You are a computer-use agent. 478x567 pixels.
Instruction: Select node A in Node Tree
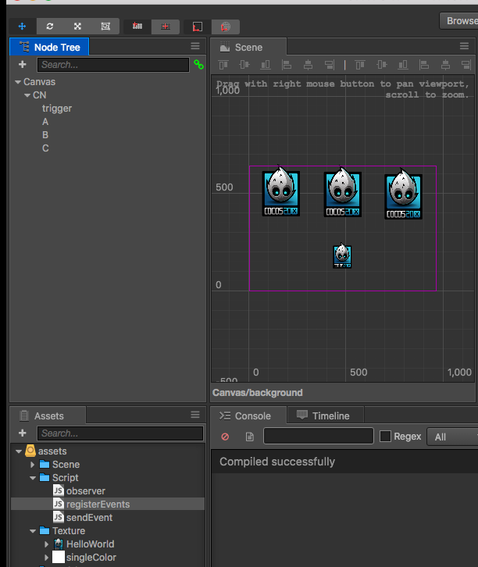click(45, 122)
